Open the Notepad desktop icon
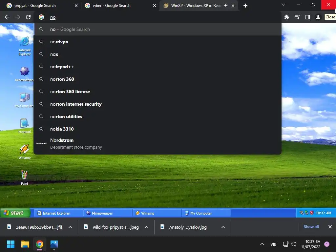 [24, 126]
